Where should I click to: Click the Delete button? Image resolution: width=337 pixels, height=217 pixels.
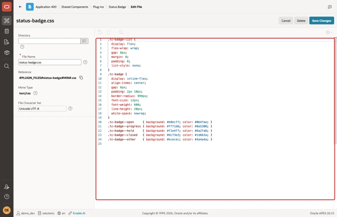[x=301, y=21]
